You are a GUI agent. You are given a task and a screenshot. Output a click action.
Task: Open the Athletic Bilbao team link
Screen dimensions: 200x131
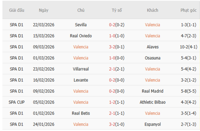(153, 102)
